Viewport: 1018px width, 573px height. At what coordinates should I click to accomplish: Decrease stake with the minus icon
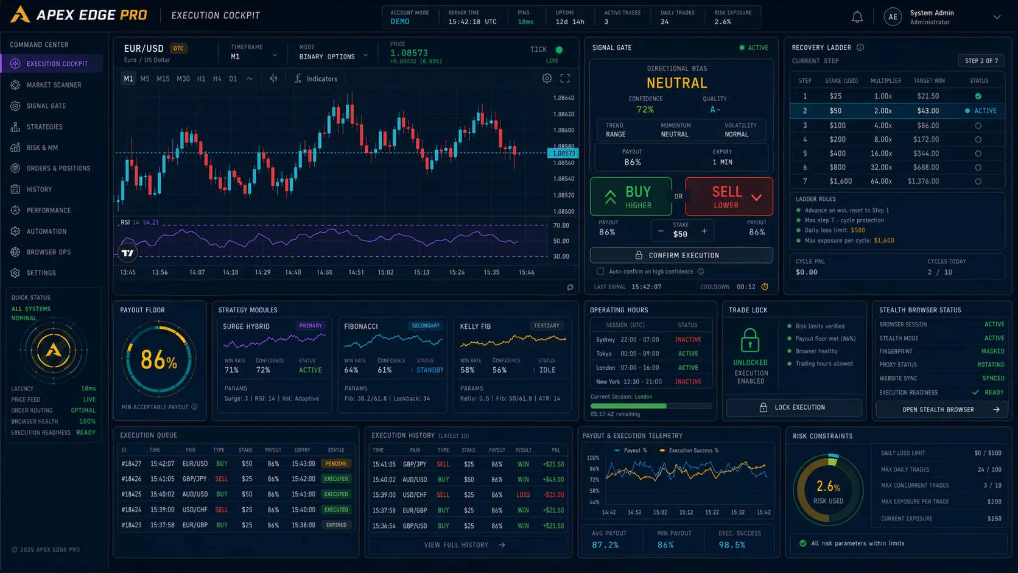tap(661, 231)
